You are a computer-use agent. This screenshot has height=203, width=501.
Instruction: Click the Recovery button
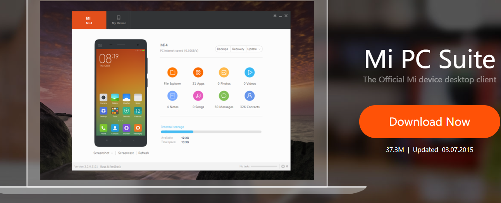238,49
